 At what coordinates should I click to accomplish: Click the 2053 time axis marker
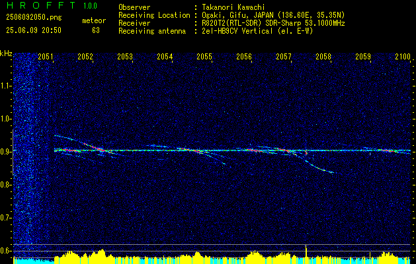pos(125,56)
